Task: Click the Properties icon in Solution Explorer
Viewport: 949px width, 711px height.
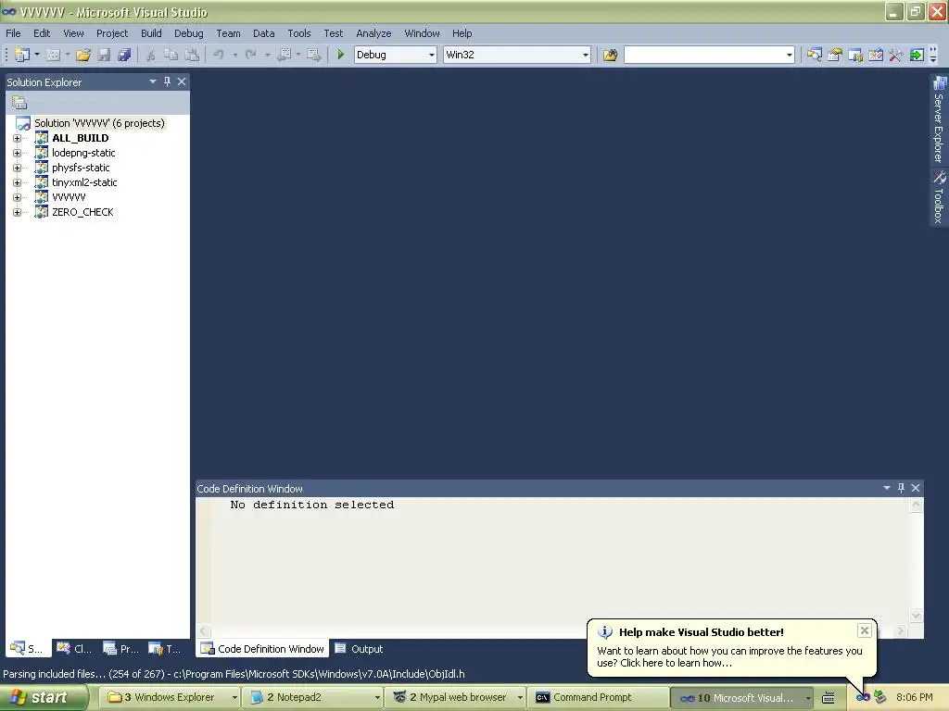Action: coord(19,103)
